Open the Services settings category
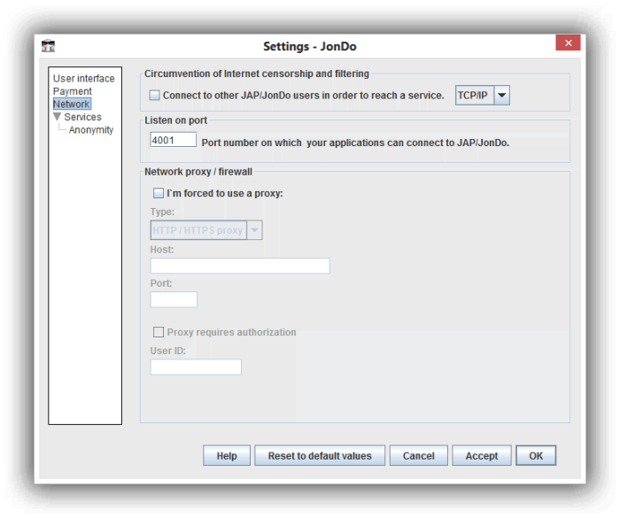Viewport: 620px width, 518px height. (x=82, y=117)
